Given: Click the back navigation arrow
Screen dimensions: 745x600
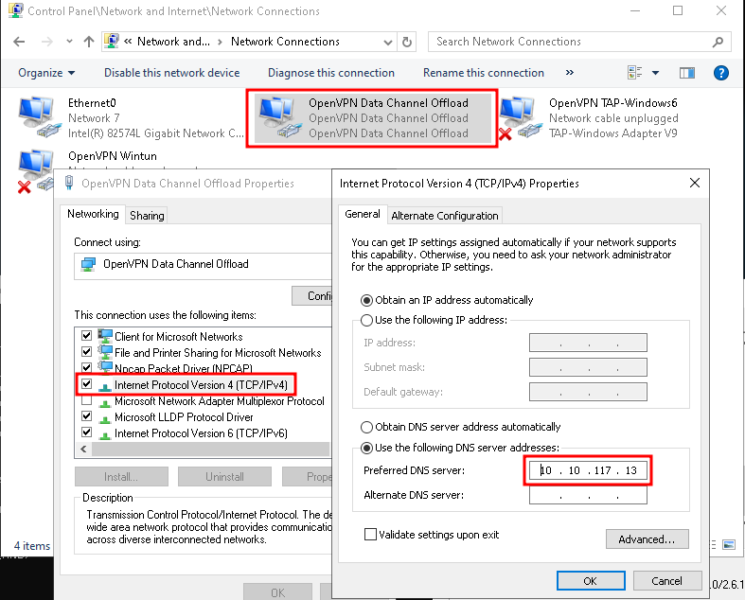Looking at the screenshot, I should 20,42.
